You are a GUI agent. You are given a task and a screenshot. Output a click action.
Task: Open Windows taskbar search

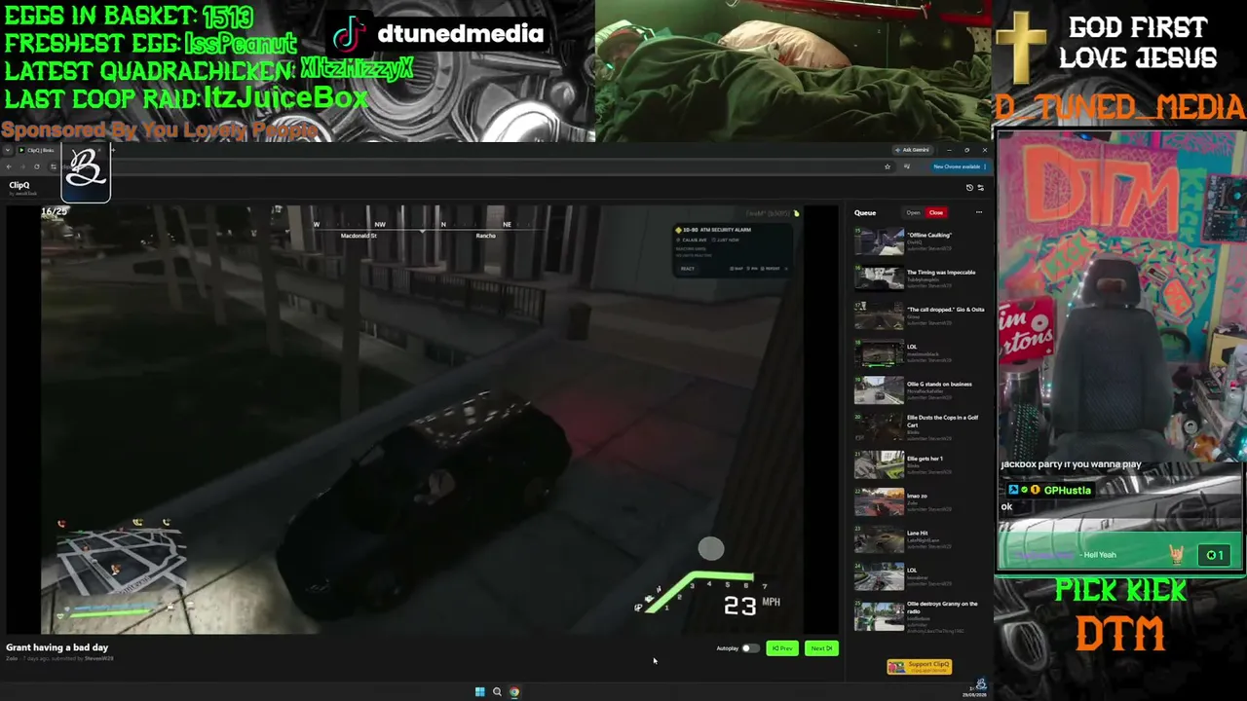pyautogui.click(x=497, y=692)
